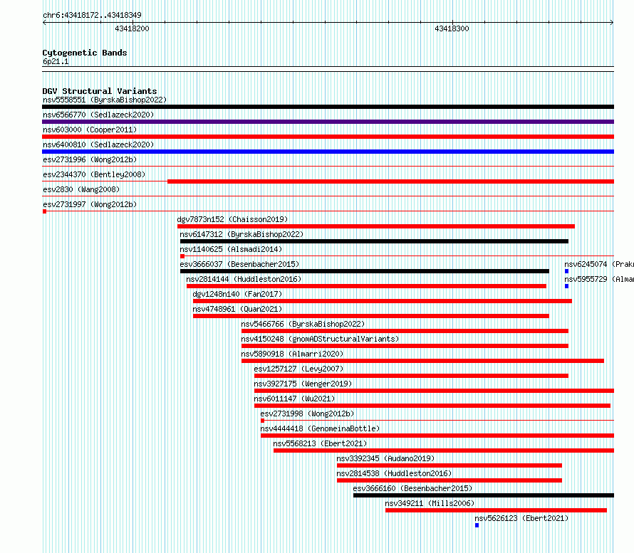
Task: Select the black esv3666037 bar
Action: pyautogui.click(x=364, y=271)
